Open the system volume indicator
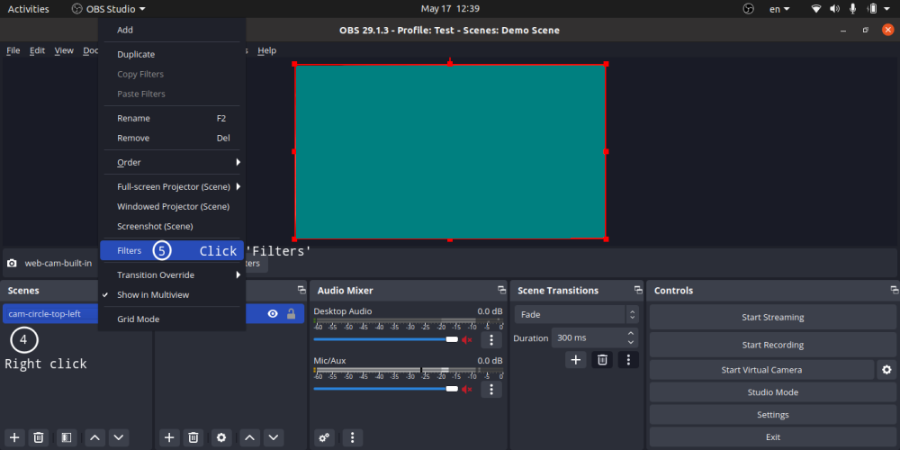Image resolution: width=900 pixels, height=450 pixels. [x=834, y=9]
